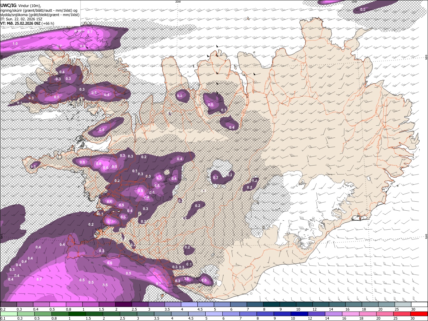Click the grey-teal 18–20 upper legend swatch
This screenshot has width=428, height=321.
[370, 304]
